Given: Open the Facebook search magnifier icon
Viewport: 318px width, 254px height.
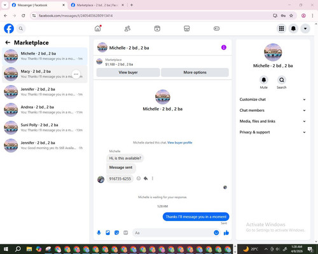Looking at the screenshot, I should [x=21, y=29].
